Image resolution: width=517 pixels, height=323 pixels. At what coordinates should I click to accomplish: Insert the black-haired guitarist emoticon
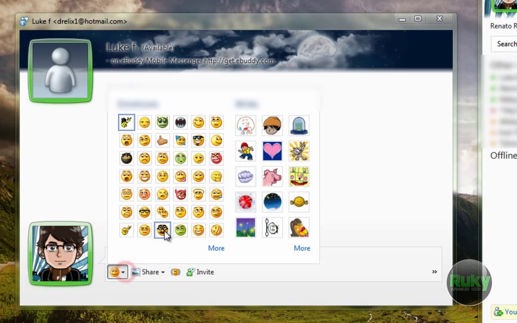[126, 122]
